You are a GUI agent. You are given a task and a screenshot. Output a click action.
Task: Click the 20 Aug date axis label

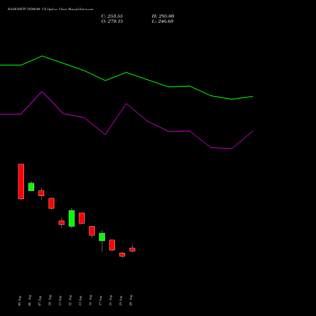(131, 300)
